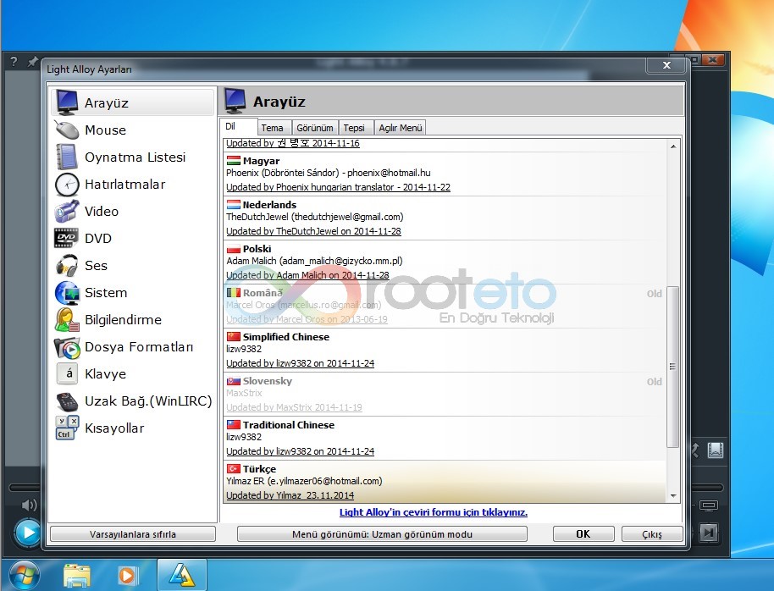This screenshot has height=591, width=774.
Task: Select the Dosya Formatları sidebar label
Action: pyautogui.click(x=139, y=346)
